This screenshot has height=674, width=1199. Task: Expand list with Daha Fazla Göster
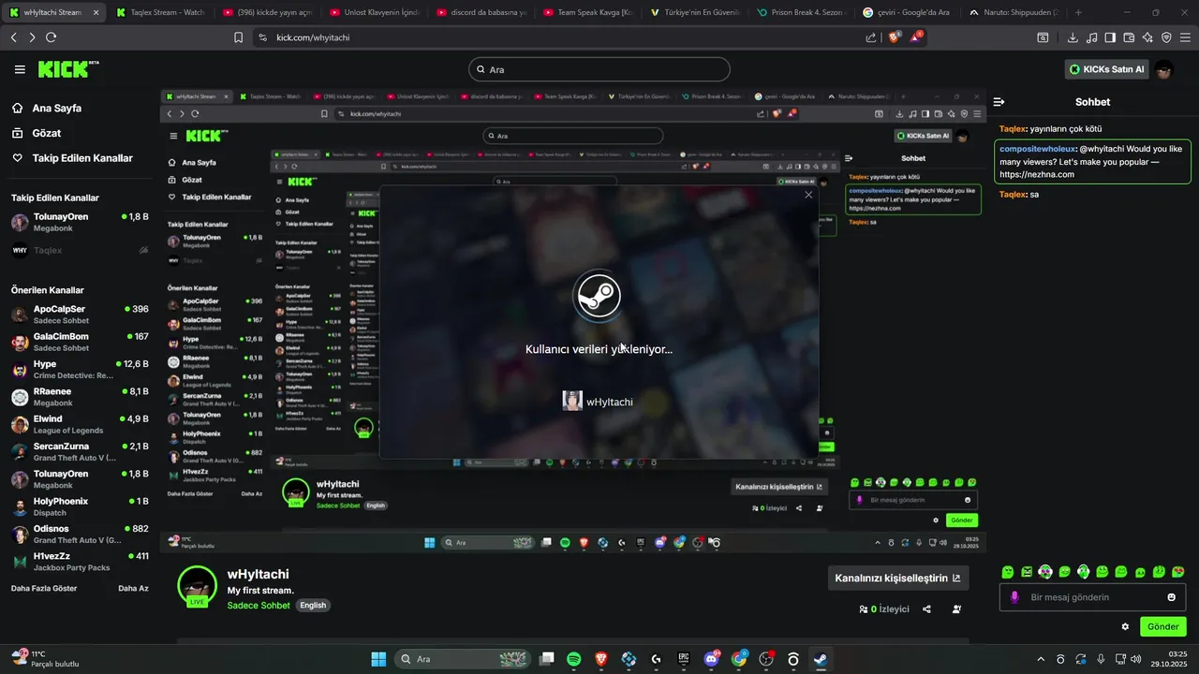point(44,588)
